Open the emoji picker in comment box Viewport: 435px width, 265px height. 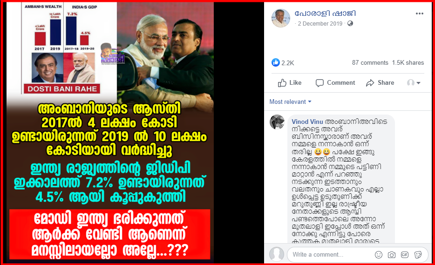(x=378, y=255)
